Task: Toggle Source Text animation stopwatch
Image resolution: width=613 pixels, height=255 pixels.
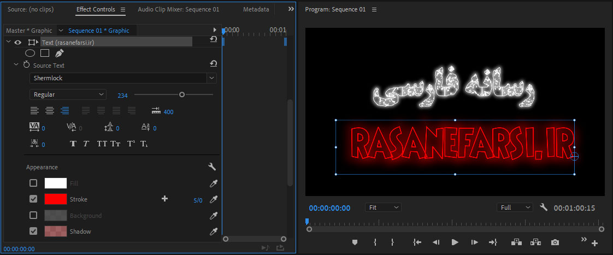Action: 27,65
